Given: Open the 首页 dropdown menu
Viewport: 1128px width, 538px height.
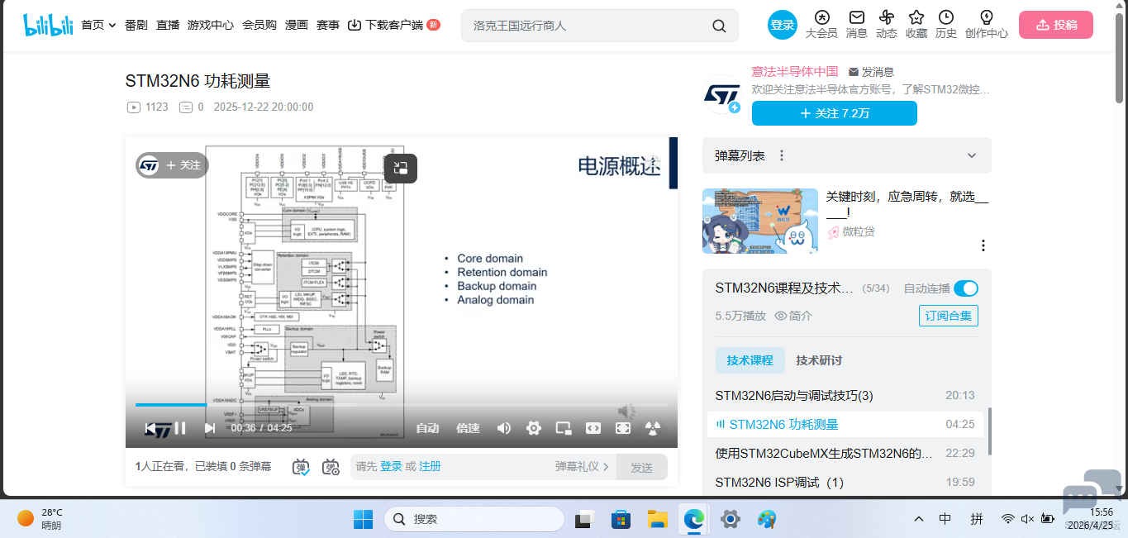Looking at the screenshot, I should pyautogui.click(x=98, y=25).
